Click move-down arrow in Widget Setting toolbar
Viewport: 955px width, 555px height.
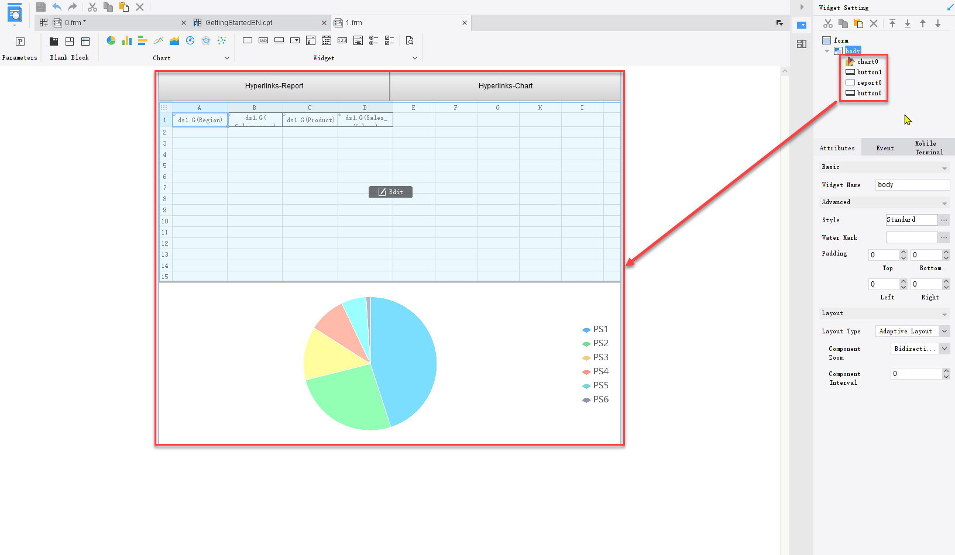click(x=938, y=23)
